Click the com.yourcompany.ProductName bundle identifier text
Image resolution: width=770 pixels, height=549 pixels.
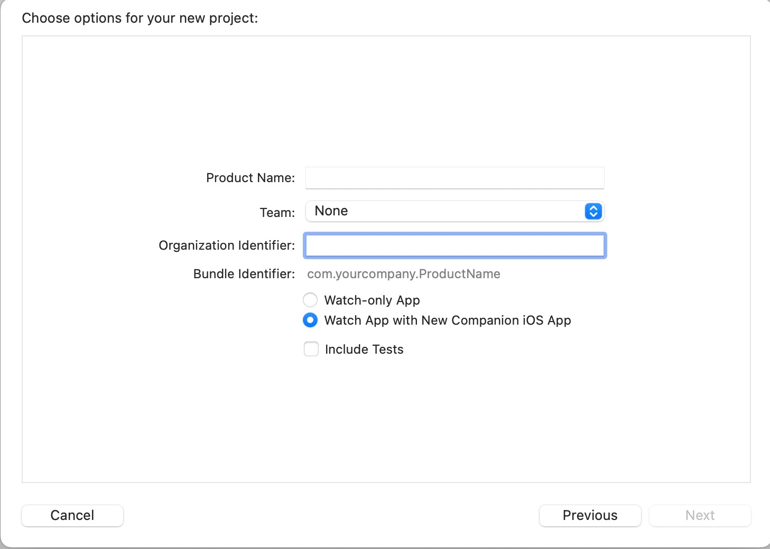coord(403,274)
